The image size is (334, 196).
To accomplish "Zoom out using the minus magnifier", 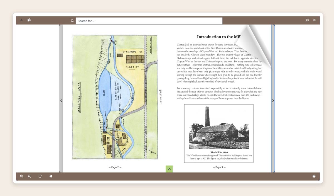I will (29, 176).
